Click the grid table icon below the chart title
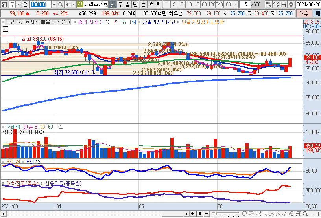The image size is (321, 218). tap(5, 29)
